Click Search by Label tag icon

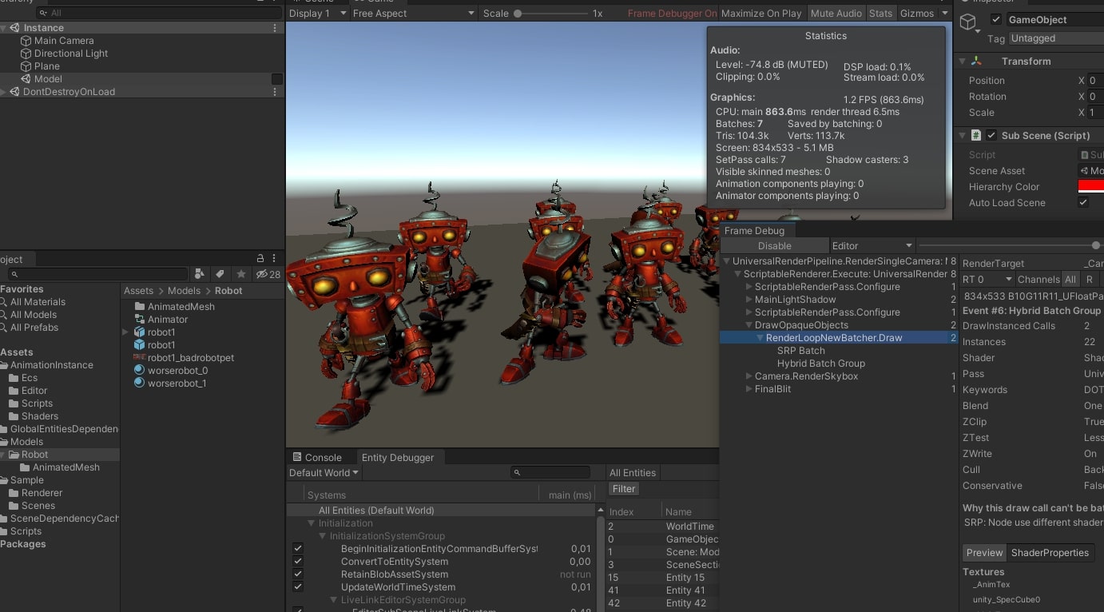[220, 274]
